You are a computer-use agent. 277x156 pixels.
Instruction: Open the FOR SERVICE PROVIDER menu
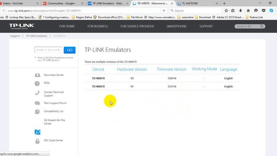[137, 26]
